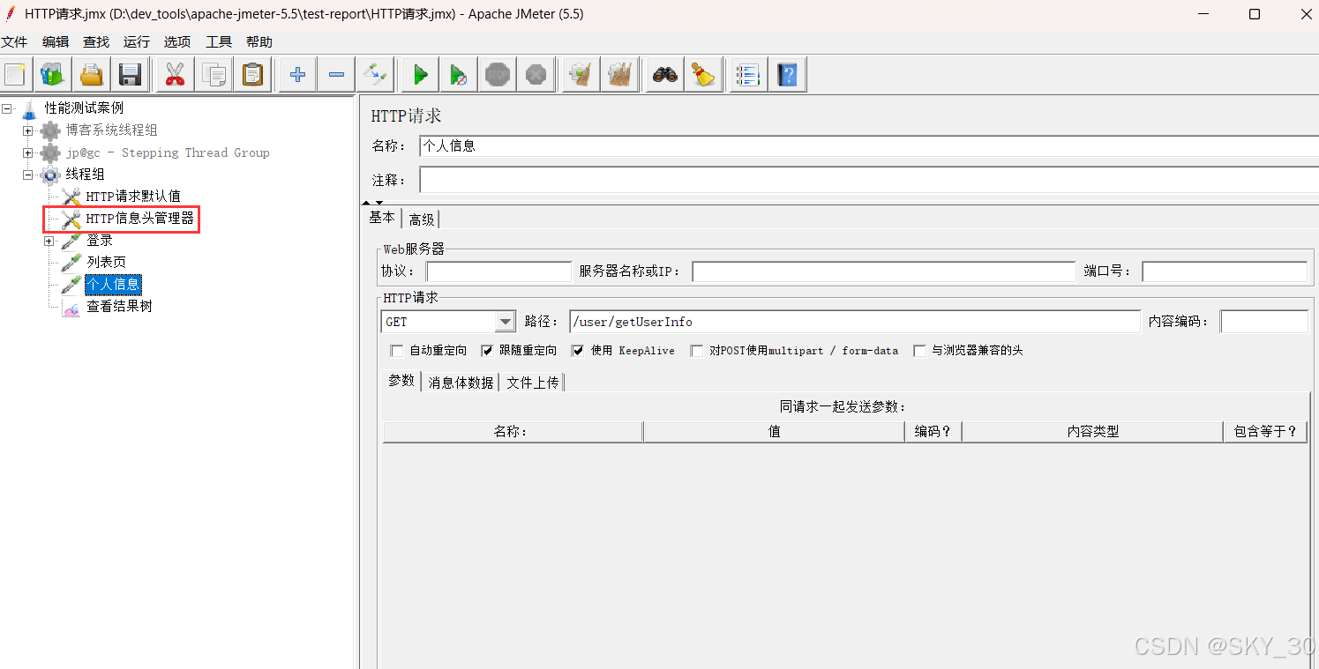This screenshot has width=1319, height=669.
Task: Expand the 博客系统线程组 node
Action: click(x=28, y=130)
